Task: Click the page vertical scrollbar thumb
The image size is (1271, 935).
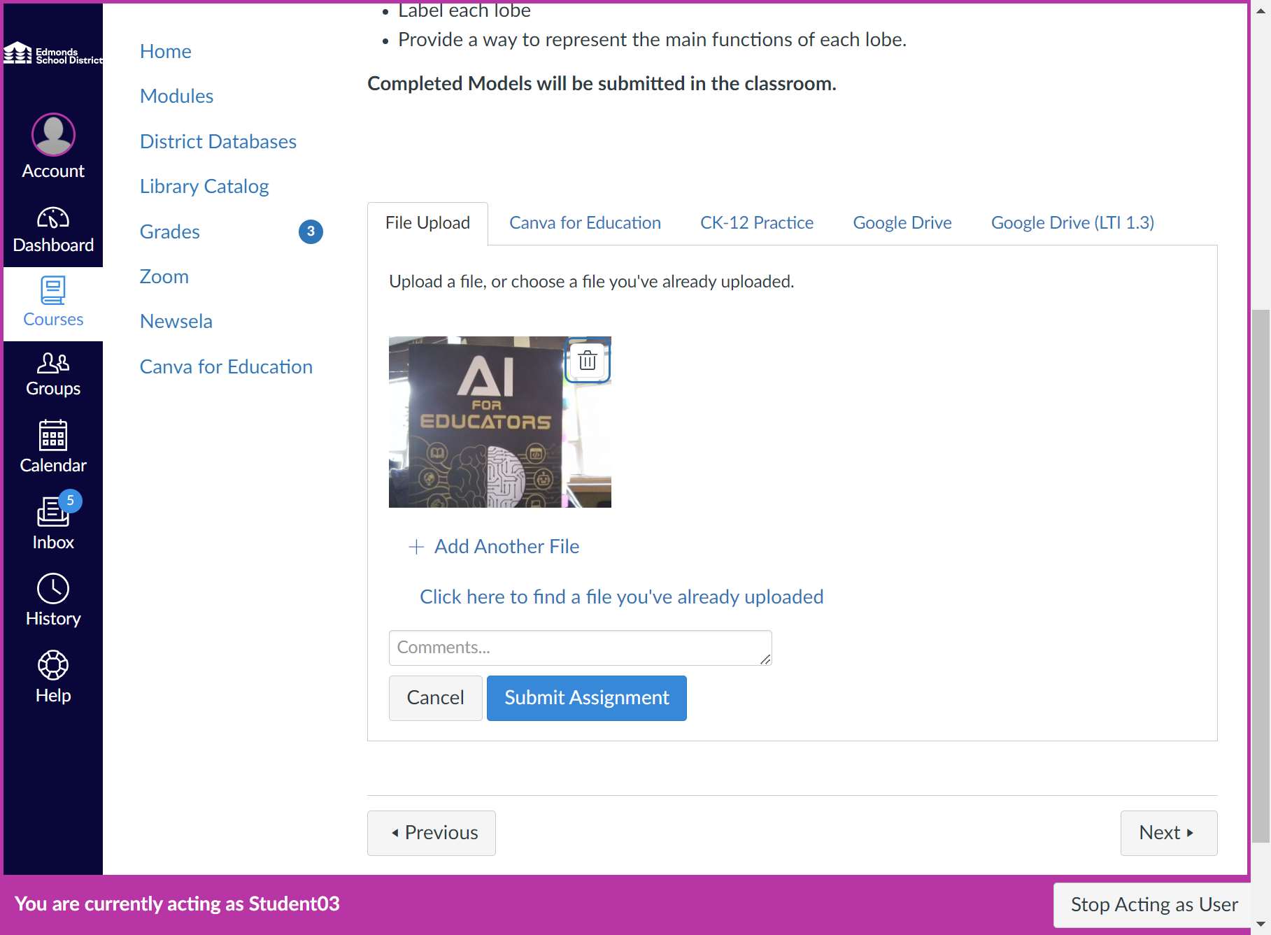Action: coord(1261,575)
